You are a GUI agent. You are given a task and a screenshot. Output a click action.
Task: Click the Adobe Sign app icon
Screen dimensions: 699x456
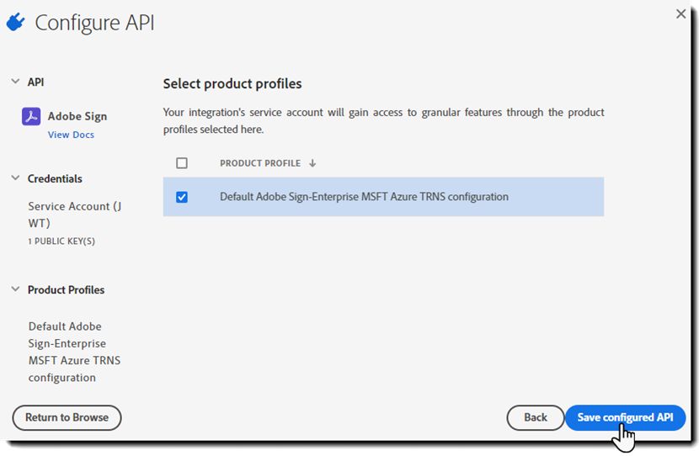31,116
